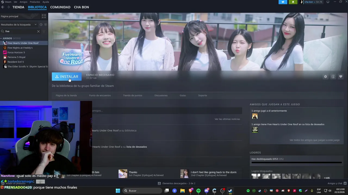Click the microphone icon in system tray
Viewport: 348px width, 195px height.
312,191
